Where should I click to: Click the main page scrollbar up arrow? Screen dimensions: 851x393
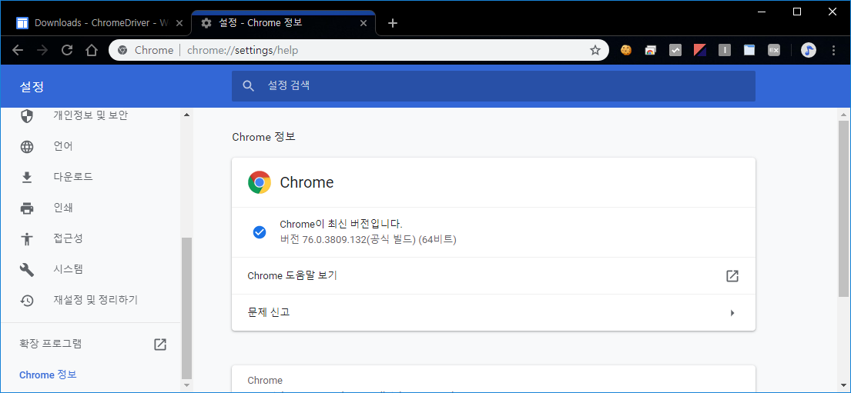(843, 115)
